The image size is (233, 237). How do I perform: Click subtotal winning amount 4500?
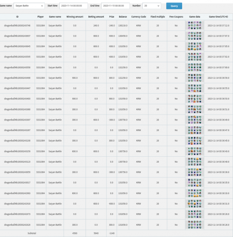tap(75, 233)
